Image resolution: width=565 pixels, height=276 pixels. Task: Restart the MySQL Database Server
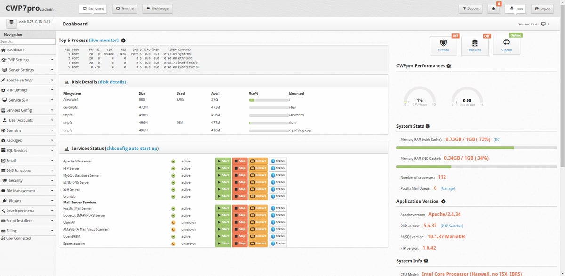[x=258, y=175]
